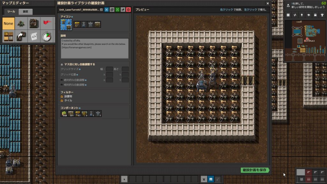
Task: Click component tile with count 648
Action: pos(64,114)
